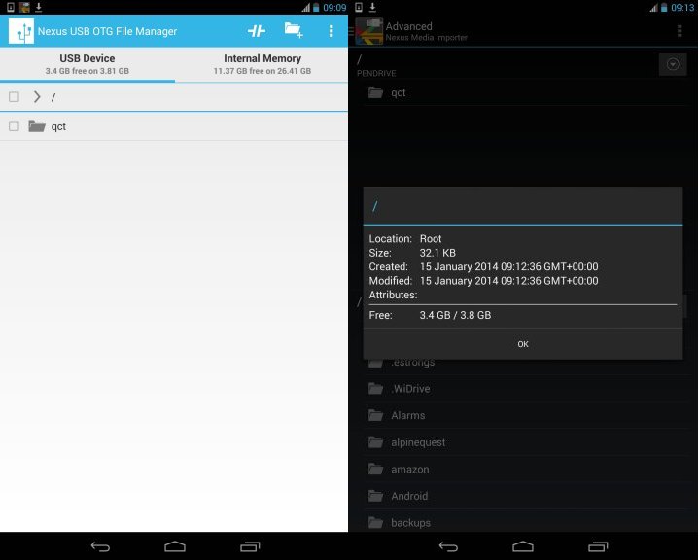Open qct folder under Pendrive
The height and width of the screenshot is (560, 700).
click(398, 93)
